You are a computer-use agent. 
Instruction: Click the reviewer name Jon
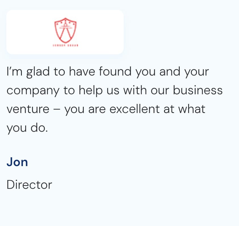click(17, 162)
